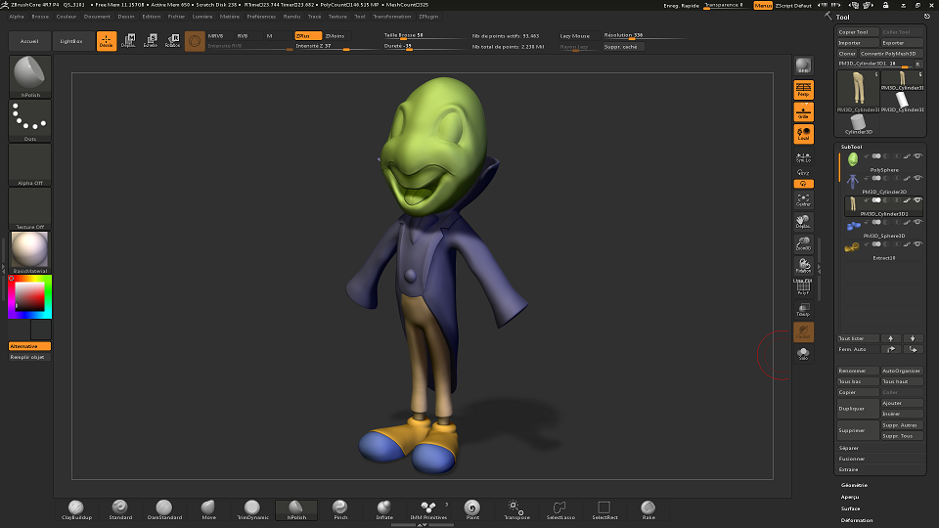939x528 pixels.
Task: Expand the Surface section
Action: click(850, 508)
